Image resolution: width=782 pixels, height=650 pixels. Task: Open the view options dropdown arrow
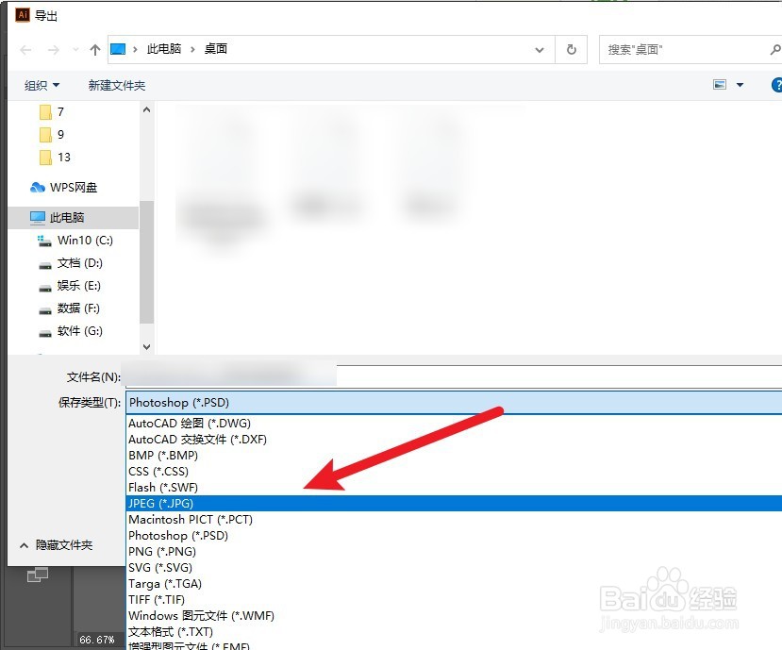[x=740, y=85]
